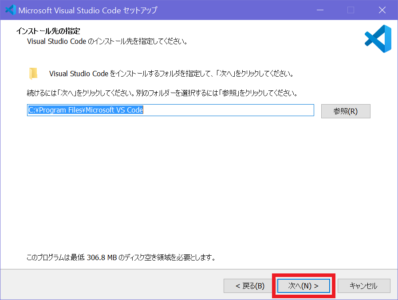
Task: Click the highlighted install path text
Action: [x=85, y=110]
